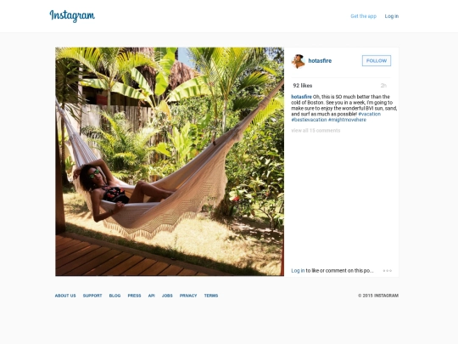Open the Blog footer link
This screenshot has height=344, width=458.
pos(114,296)
